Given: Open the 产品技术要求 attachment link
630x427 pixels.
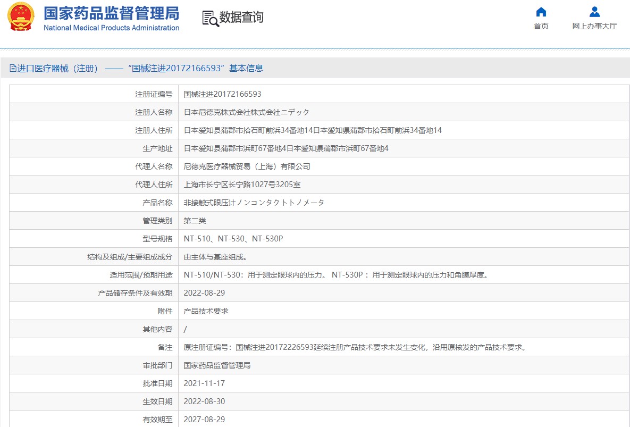Looking at the screenshot, I should pyautogui.click(x=206, y=311).
